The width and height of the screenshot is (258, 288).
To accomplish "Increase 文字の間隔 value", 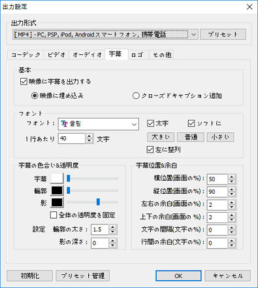I will pos(232,228).
